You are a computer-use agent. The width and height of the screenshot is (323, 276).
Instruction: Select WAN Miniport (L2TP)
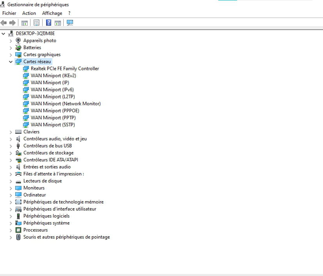coord(53,97)
